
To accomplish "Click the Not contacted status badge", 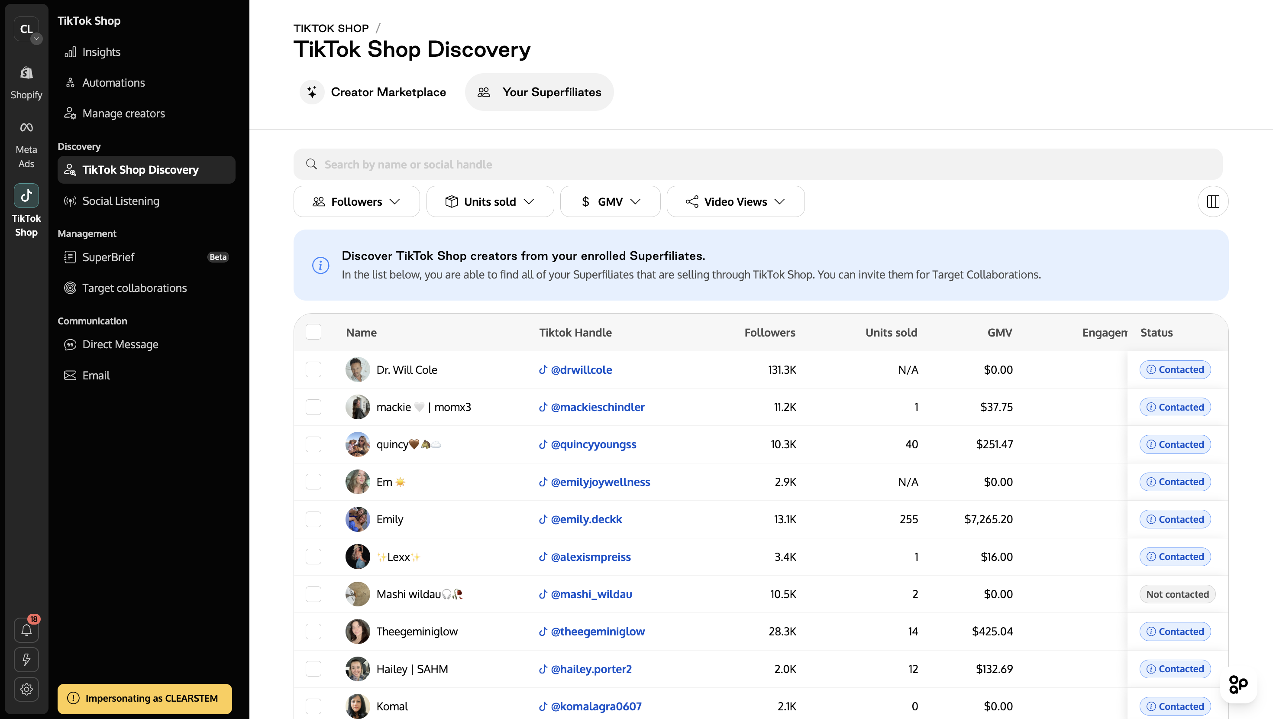I will pos(1177,594).
